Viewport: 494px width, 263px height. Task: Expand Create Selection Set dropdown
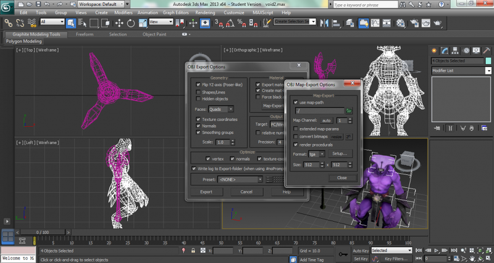pyautogui.click(x=312, y=22)
